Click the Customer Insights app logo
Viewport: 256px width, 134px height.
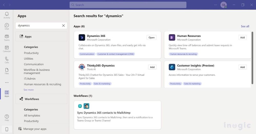click(172, 67)
